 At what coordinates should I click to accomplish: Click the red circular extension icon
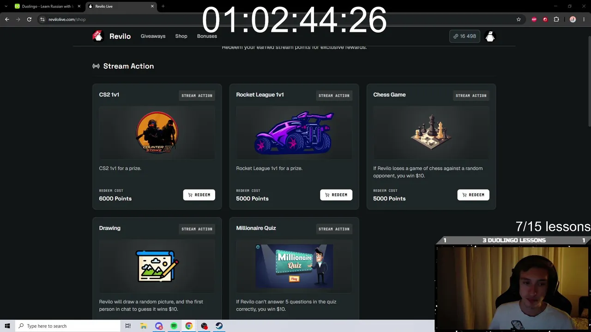(545, 19)
